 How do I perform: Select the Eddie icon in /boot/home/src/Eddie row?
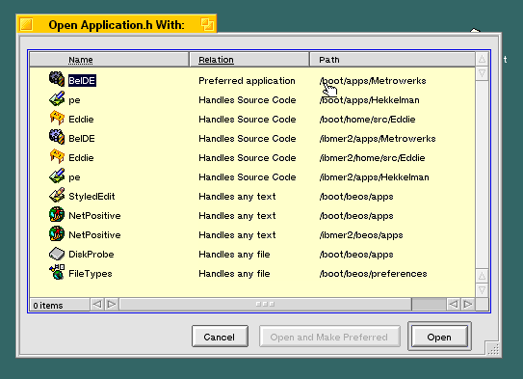pos(57,119)
